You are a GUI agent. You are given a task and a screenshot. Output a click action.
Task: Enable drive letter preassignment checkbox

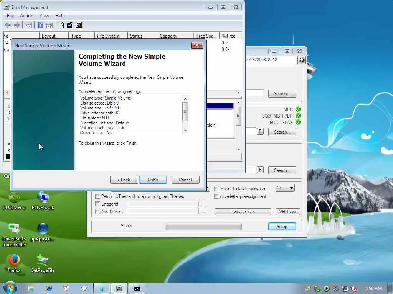pos(217,196)
